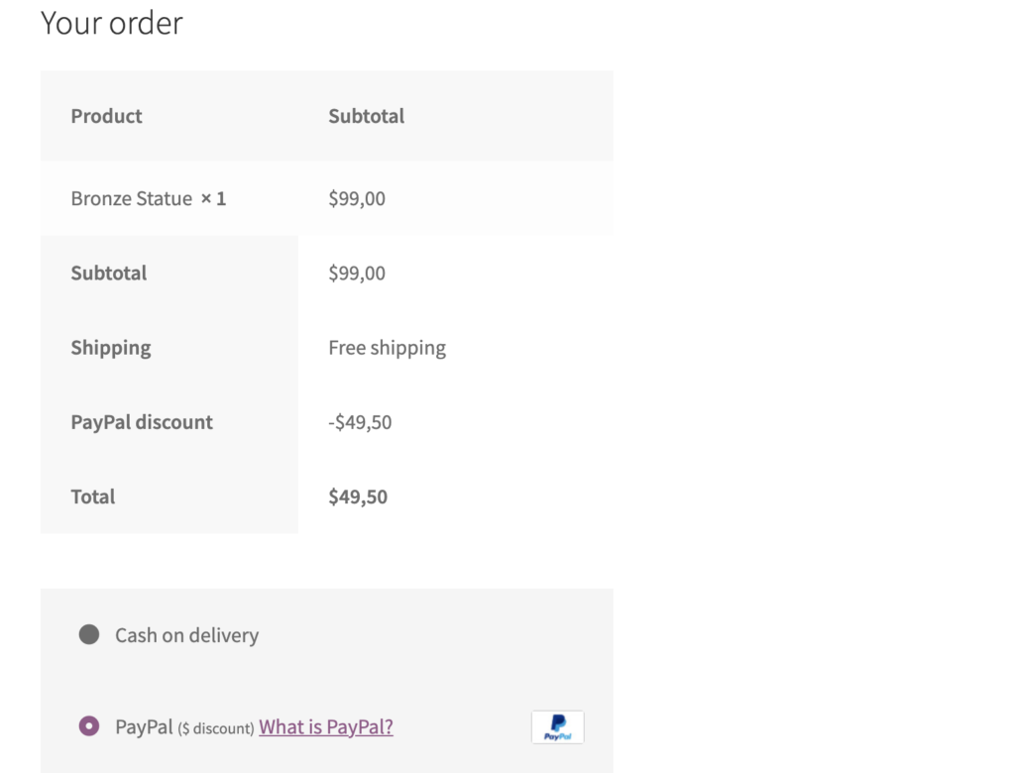Click the Product column header
The width and height of the screenshot is (1015, 773).
(106, 116)
